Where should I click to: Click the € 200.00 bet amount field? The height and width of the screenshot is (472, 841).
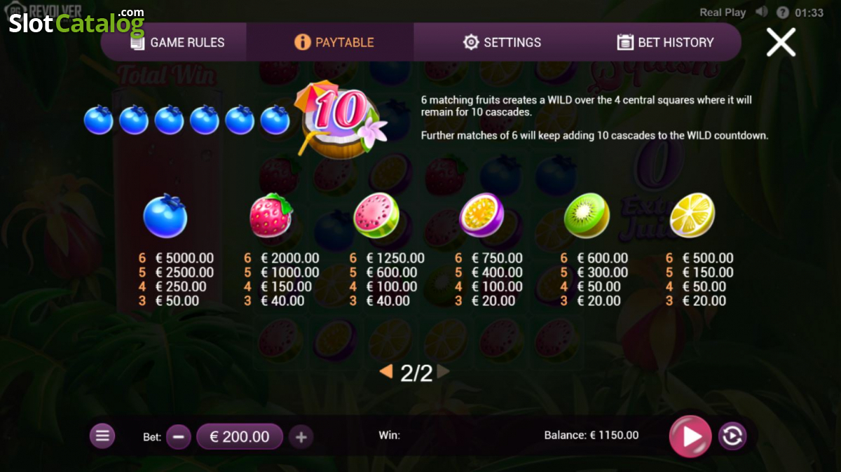[240, 436]
